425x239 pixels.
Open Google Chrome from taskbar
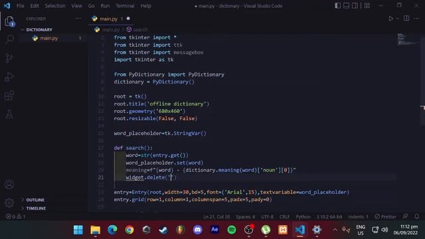tap(129, 230)
